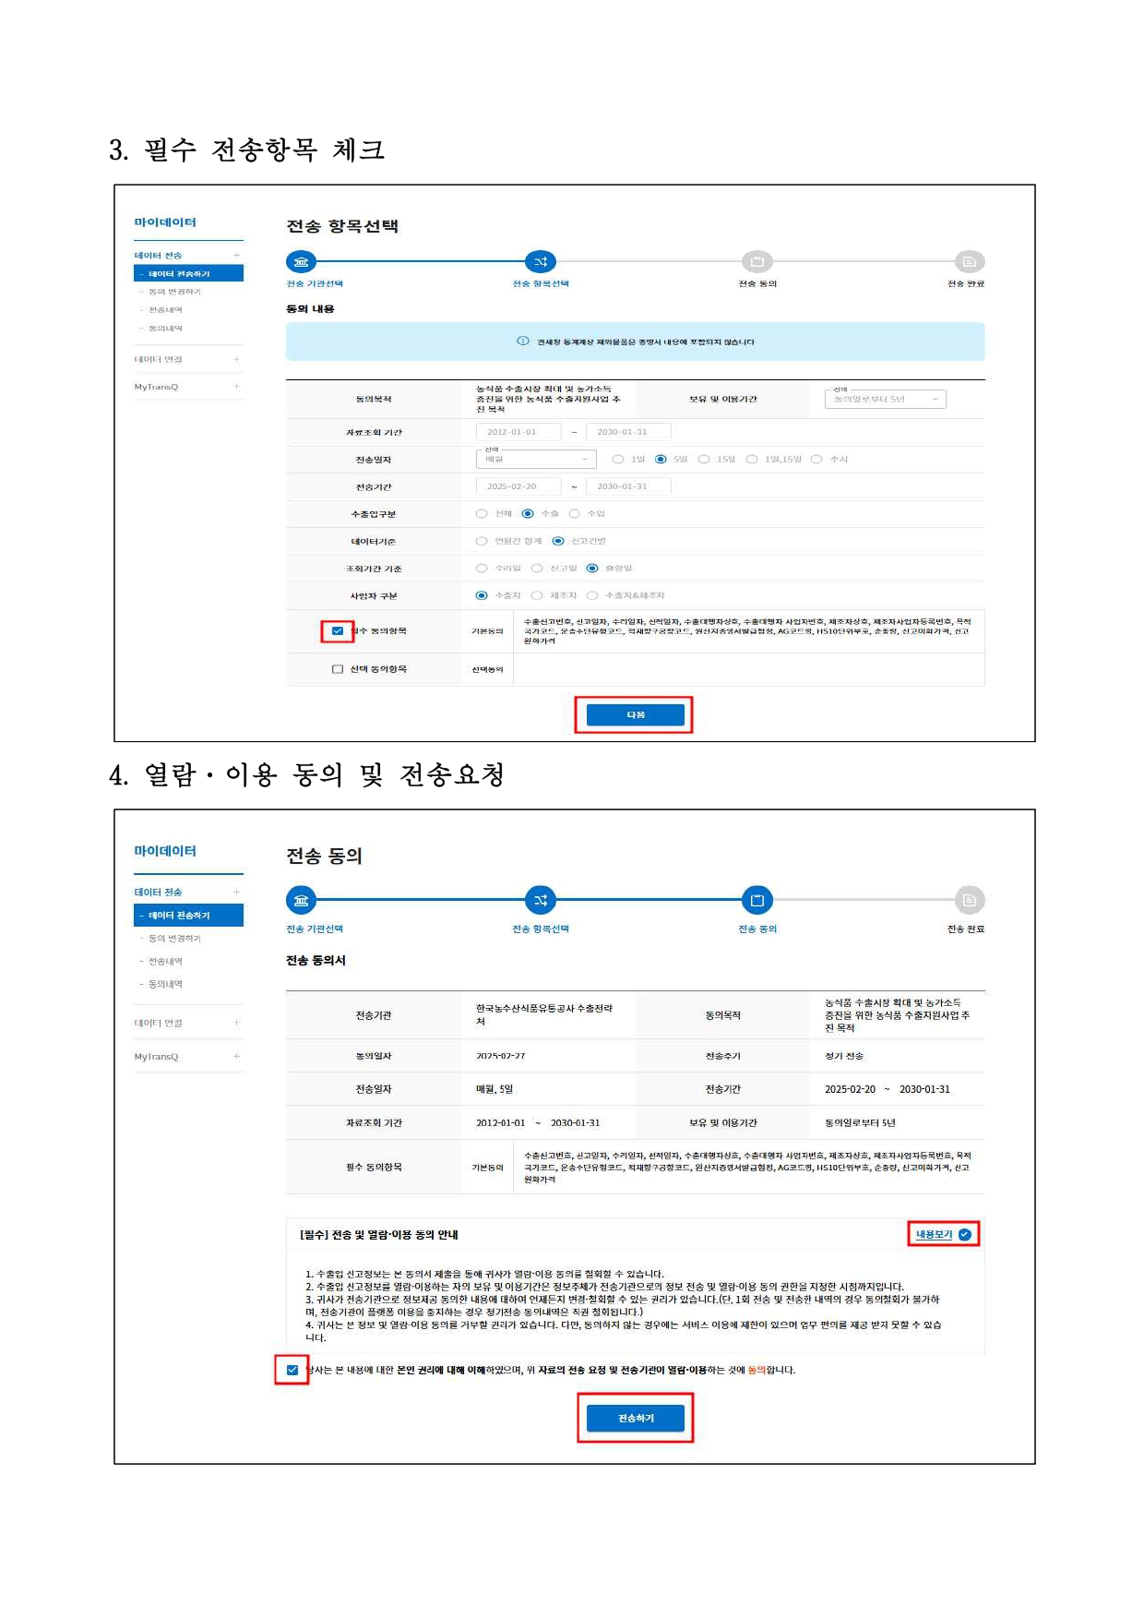
Task: Click the blue 다음 button
Action: [635, 715]
